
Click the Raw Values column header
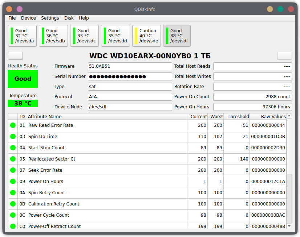point(268,116)
